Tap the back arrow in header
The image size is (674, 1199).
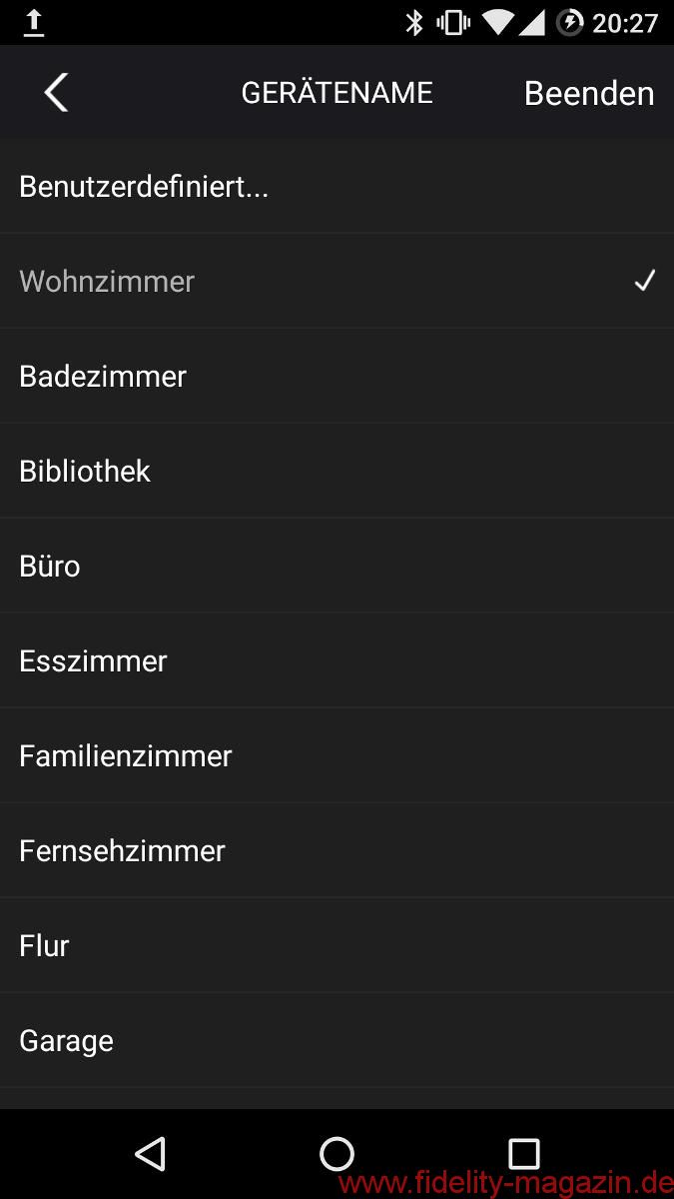coord(56,93)
